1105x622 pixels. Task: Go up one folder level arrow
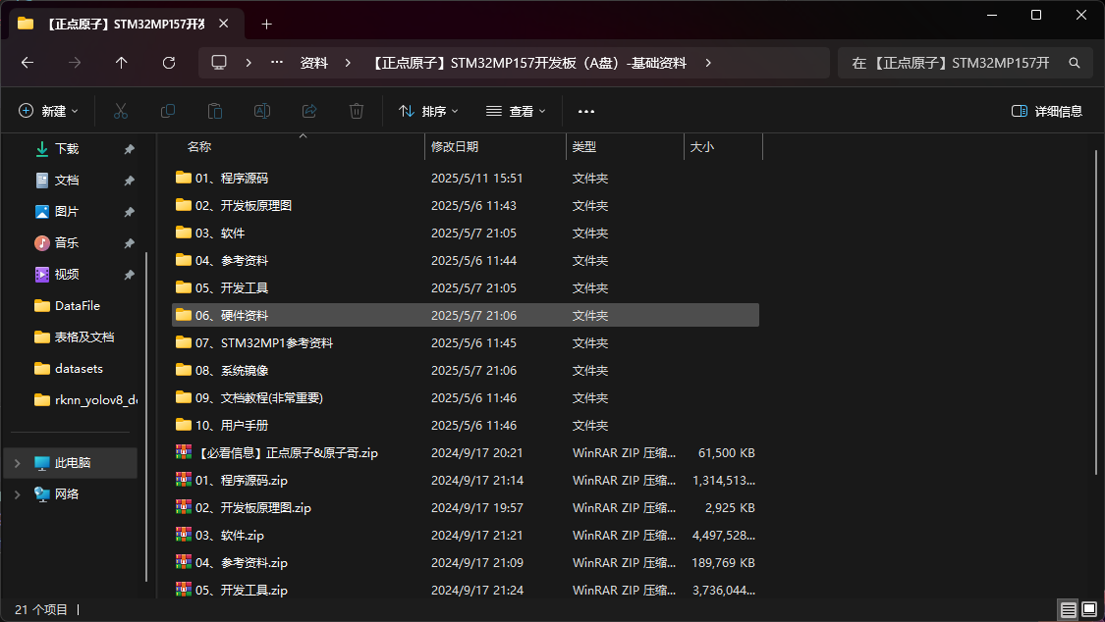click(x=121, y=63)
